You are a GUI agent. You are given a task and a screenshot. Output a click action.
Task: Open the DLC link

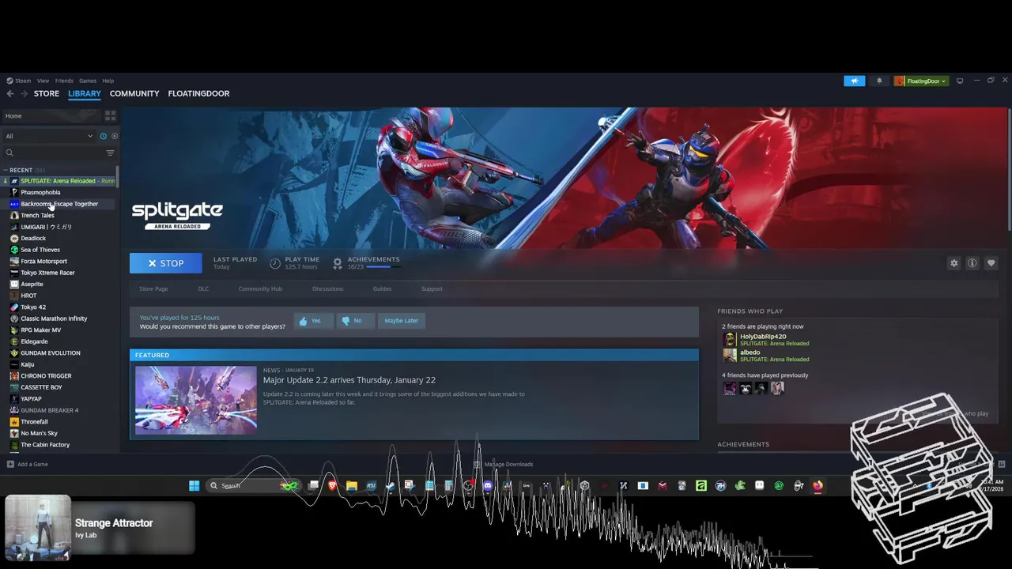coord(203,288)
